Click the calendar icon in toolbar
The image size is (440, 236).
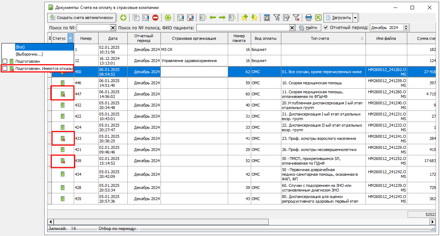point(267,18)
